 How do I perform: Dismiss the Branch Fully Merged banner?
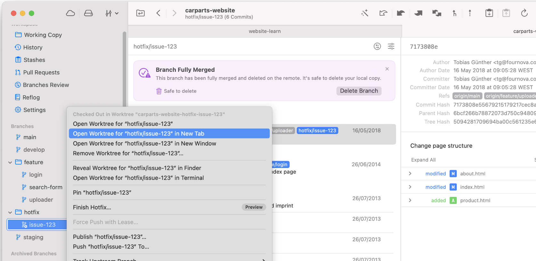(387, 69)
